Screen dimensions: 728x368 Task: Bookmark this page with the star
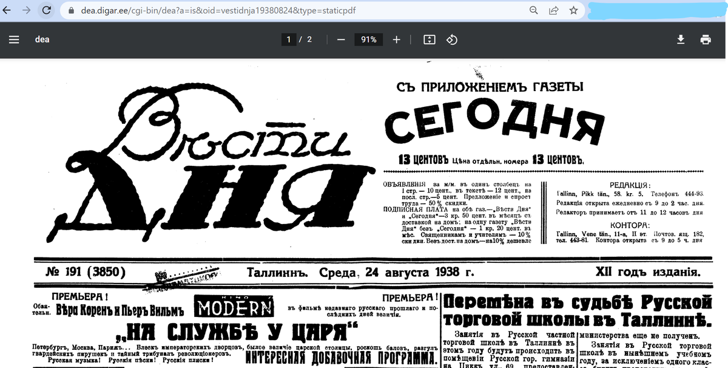point(573,10)
